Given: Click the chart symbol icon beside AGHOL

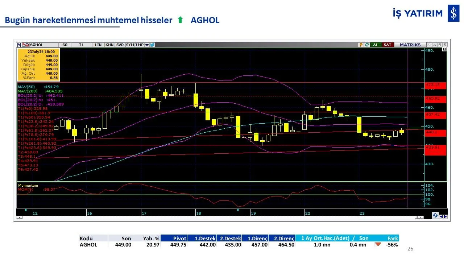Looking at the screenshot, I should [25, 45].
